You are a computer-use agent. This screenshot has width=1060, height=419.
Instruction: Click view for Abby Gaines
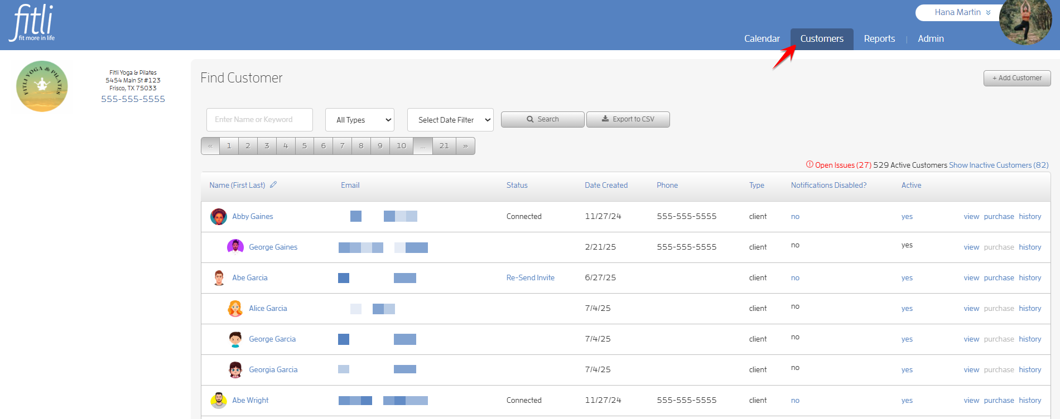(971, 217)
